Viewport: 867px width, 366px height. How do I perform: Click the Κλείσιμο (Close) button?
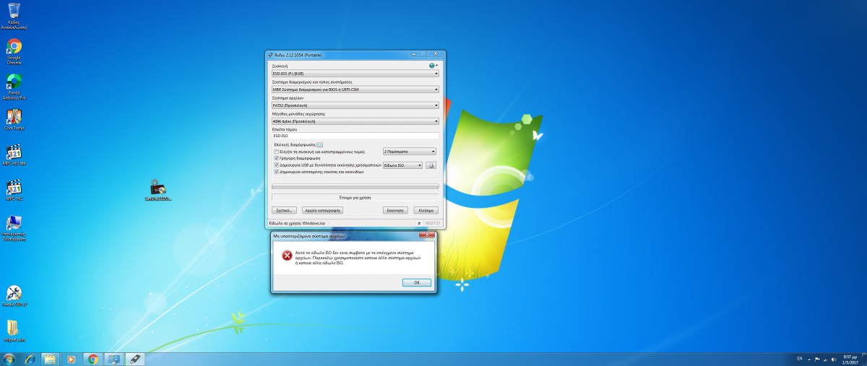pos(426,210)
